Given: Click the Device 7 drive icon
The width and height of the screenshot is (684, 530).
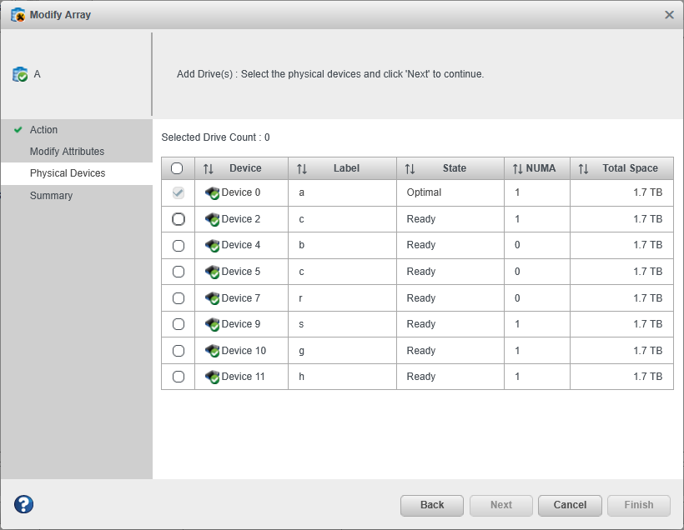Looking at the screenshot, I should 212,298.
